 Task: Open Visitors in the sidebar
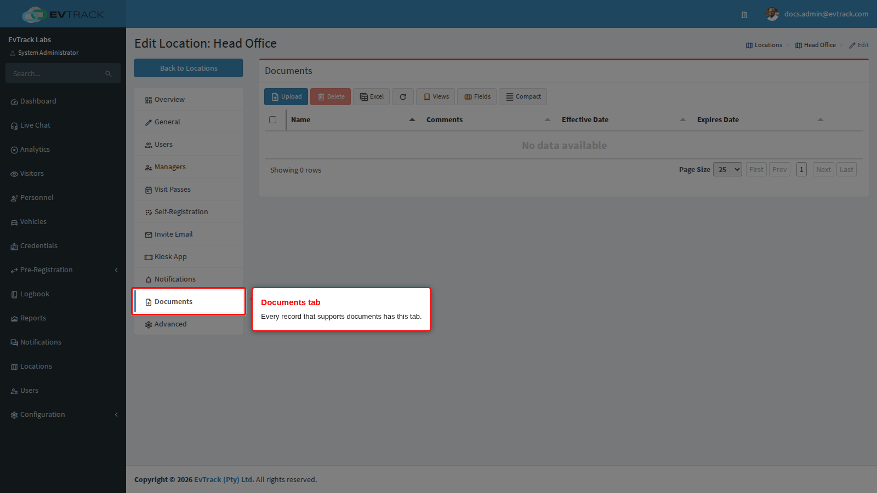63,174
